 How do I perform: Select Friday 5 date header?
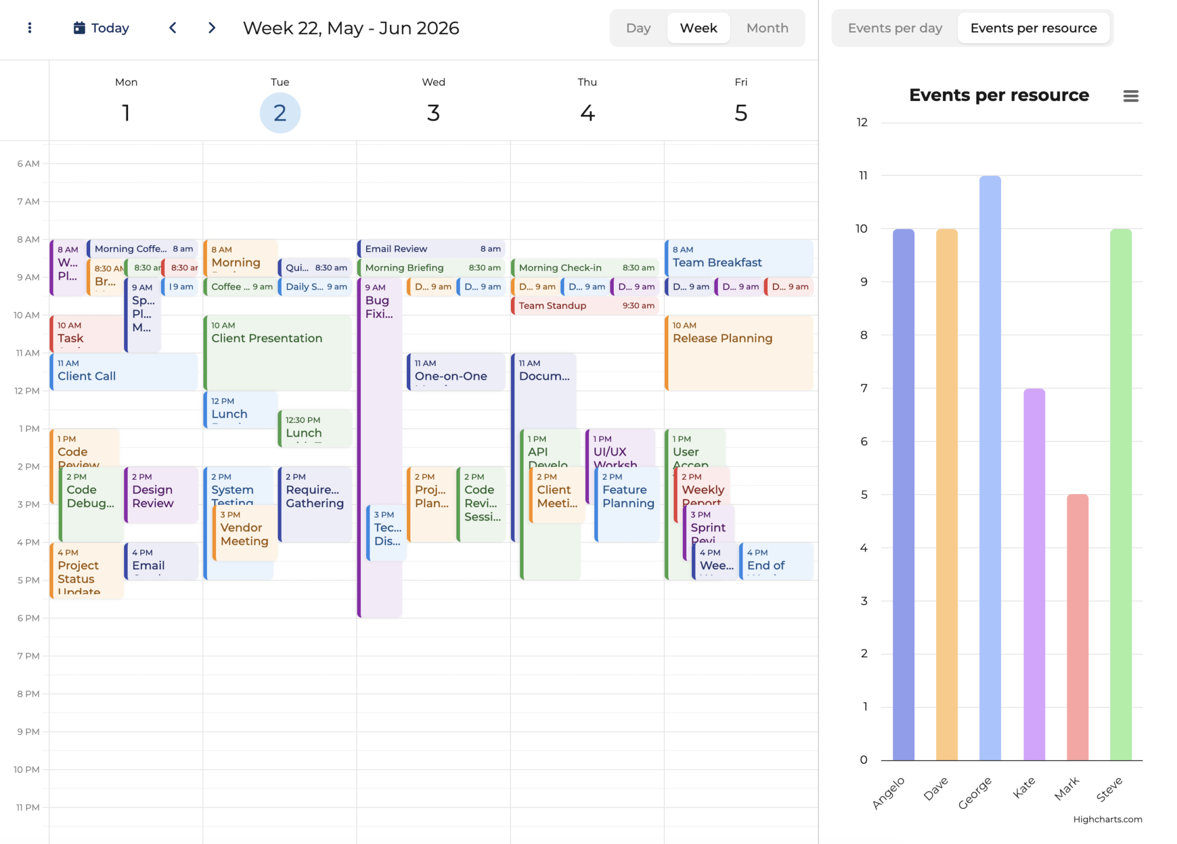(740, 113)
